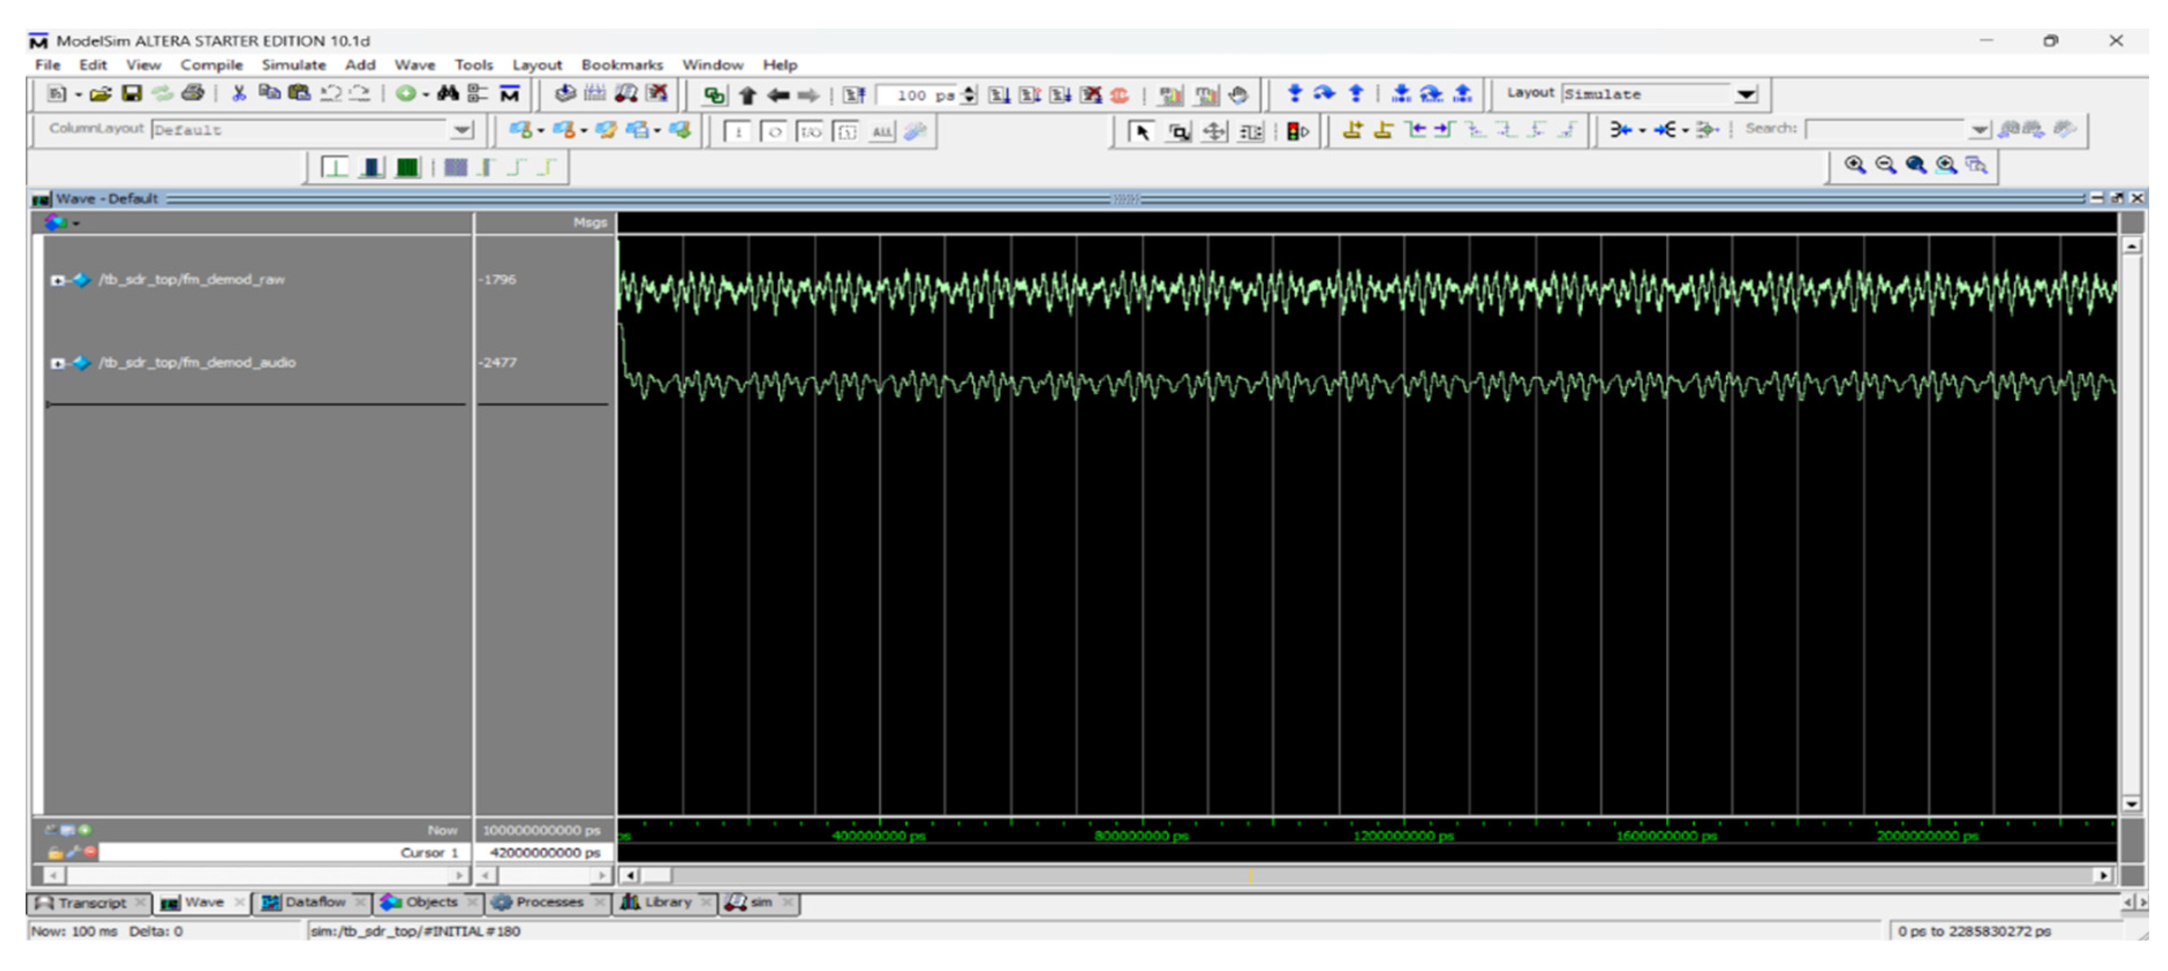This screenshot has height=971, width=2168.
Task: Click the Zoom In magnifier icon
Action: 1854,165
